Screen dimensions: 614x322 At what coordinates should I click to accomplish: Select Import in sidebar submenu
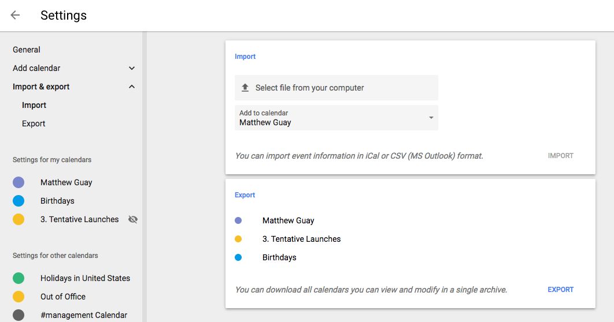click(x=34, y=105)
